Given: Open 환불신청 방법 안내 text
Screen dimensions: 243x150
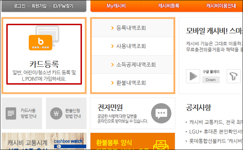Looking at the screenshot, I should pyautogui.click(x=73, y=113).
